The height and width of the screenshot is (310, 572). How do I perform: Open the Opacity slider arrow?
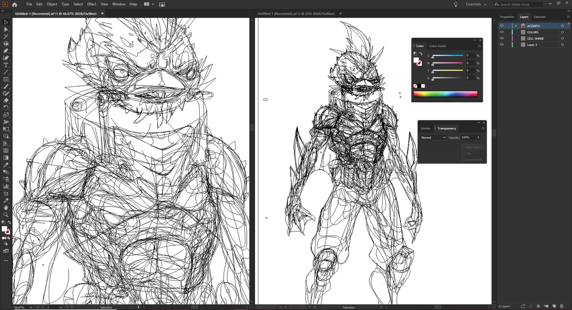point(478,138)
